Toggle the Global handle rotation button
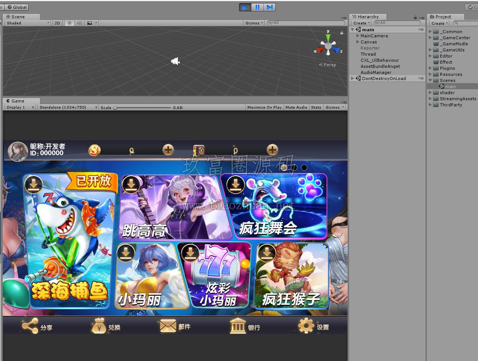The image size is (478, 361). [x=17, y=7]
